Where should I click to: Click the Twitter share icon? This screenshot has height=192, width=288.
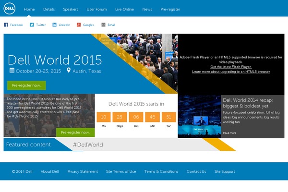(32, 25)
